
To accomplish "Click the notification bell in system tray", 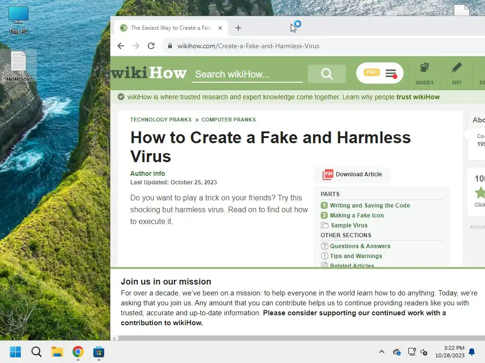I will (472, 352).
